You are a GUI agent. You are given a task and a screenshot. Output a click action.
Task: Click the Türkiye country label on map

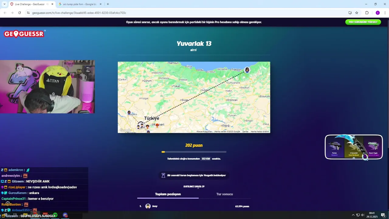click(x=152, y=118)
